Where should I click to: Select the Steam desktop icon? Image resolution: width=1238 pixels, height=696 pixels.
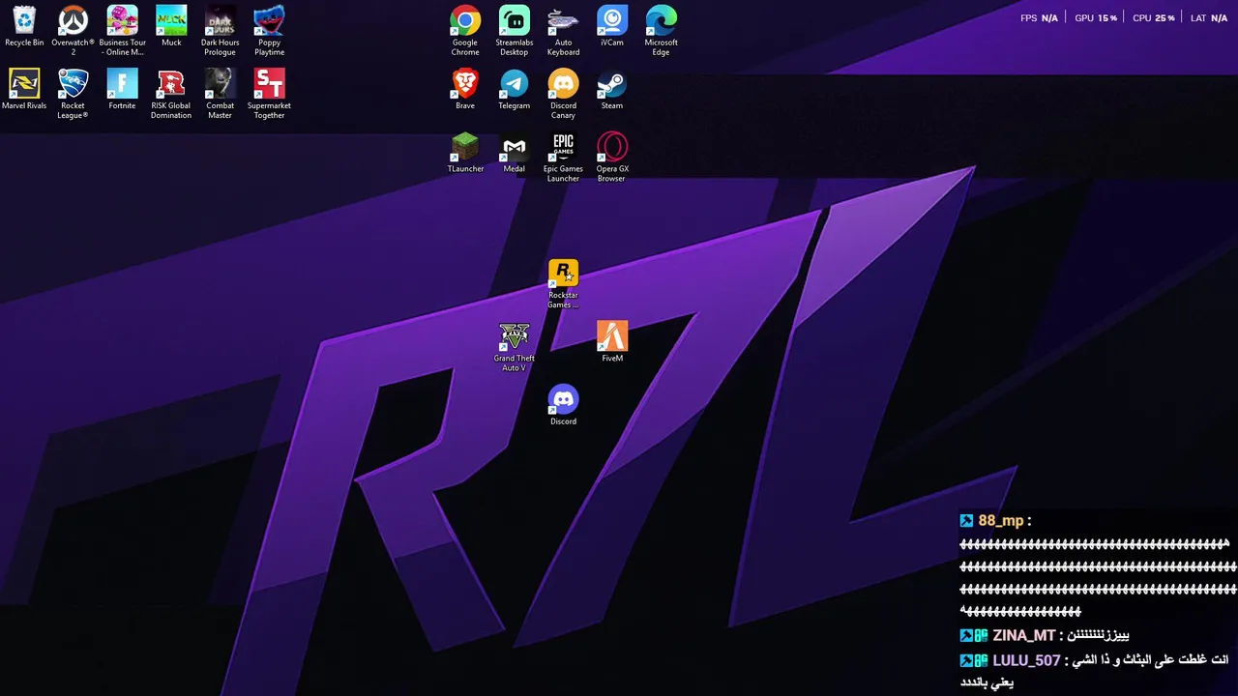point(612,90)
